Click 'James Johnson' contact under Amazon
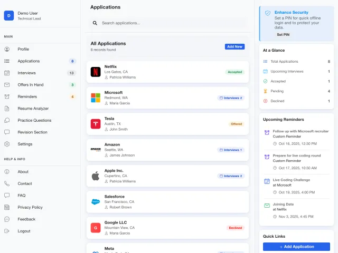The image size is (338, 253). click(122, 155)
